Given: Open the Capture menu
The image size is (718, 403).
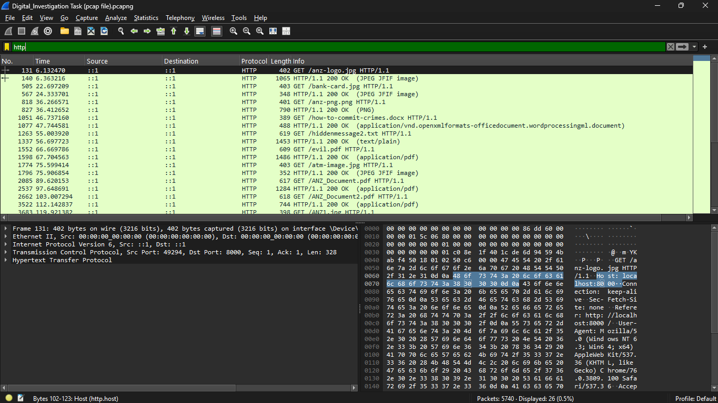Looking at the screenshot, I should pos(87,18).
